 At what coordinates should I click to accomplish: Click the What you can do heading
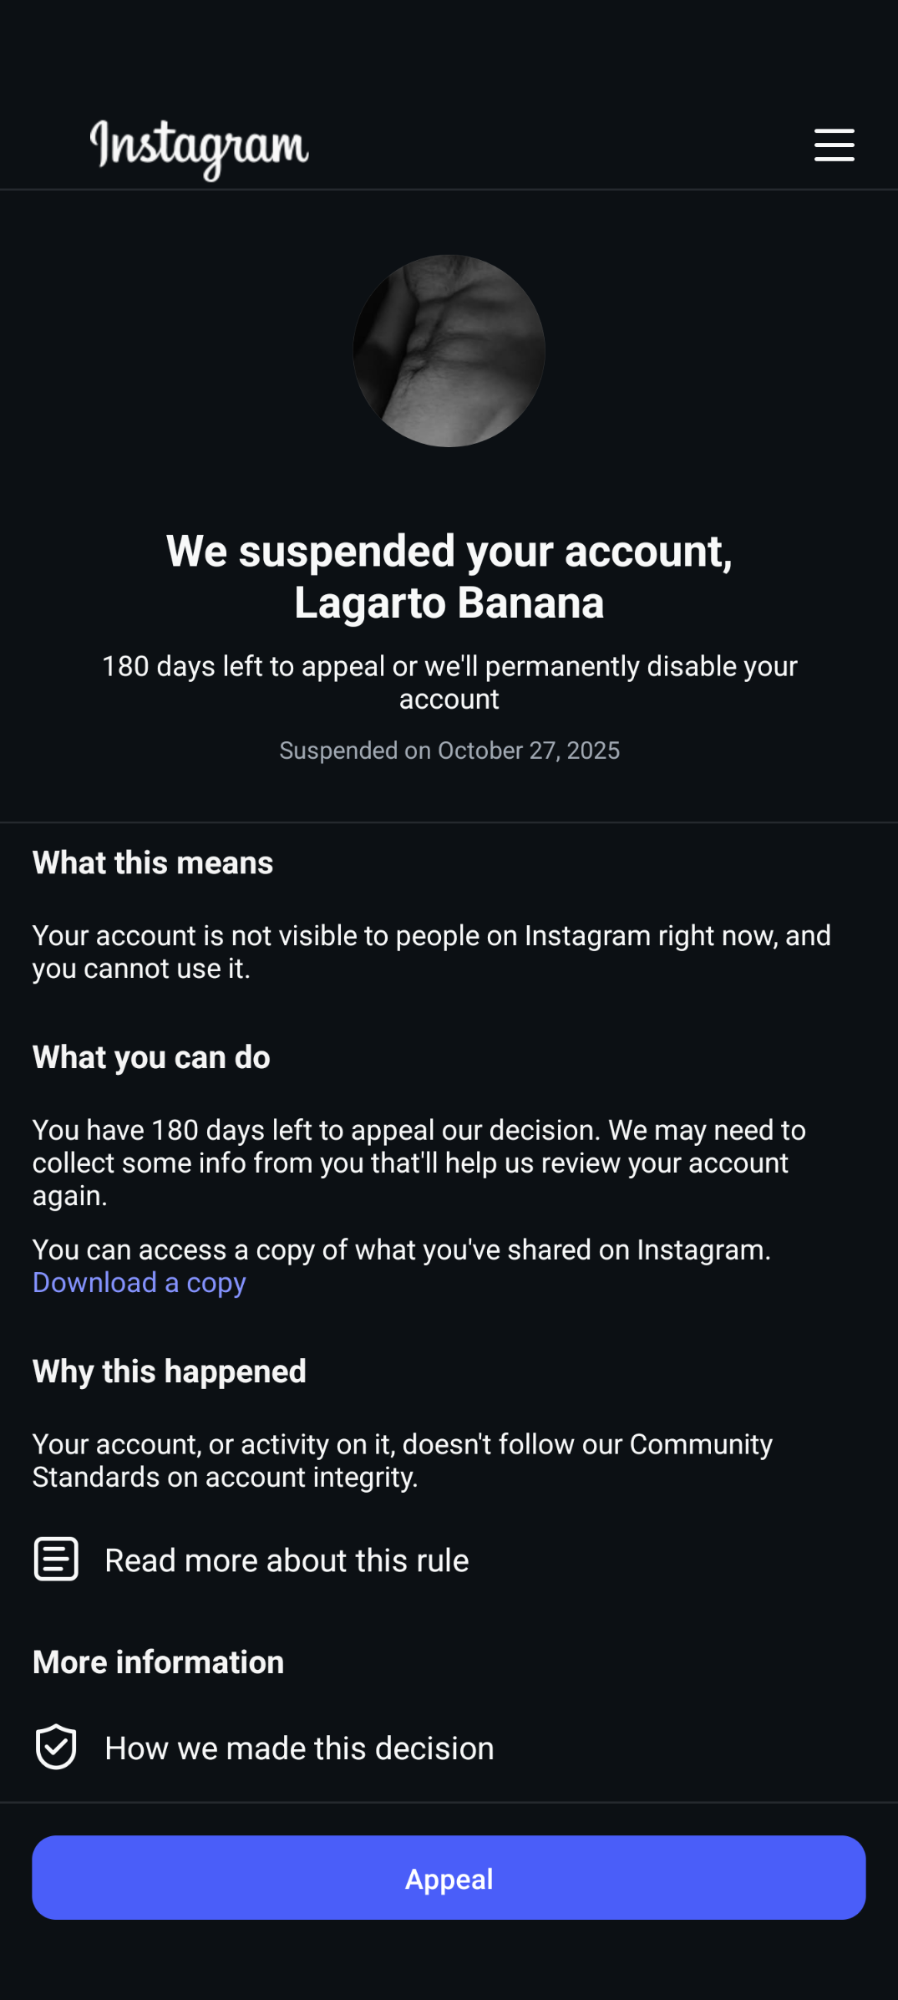[151, 1057]
